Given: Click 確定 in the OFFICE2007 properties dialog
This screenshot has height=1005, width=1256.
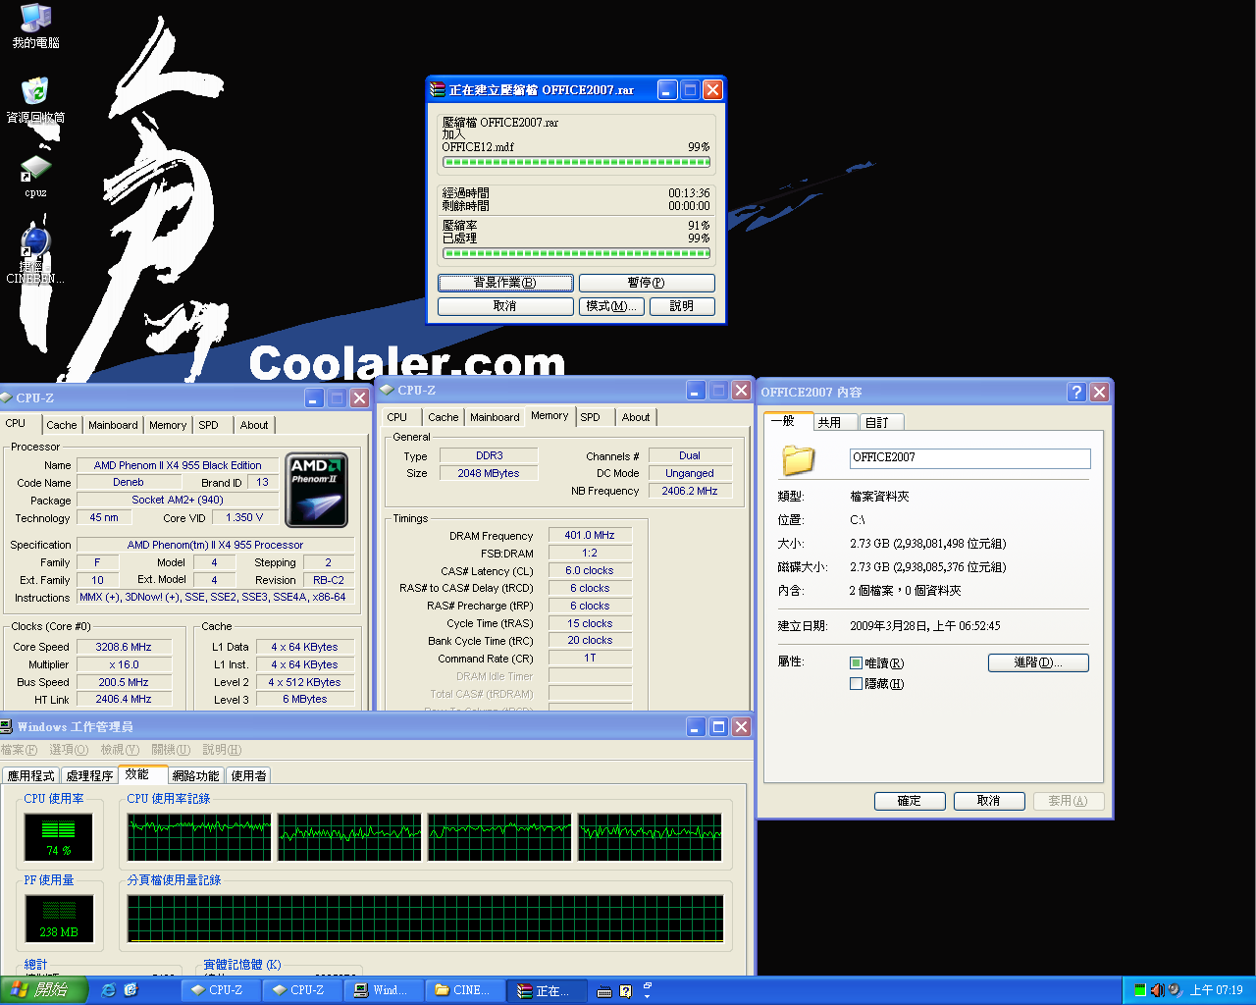Looking at the screenshot, I should (910, 801).
